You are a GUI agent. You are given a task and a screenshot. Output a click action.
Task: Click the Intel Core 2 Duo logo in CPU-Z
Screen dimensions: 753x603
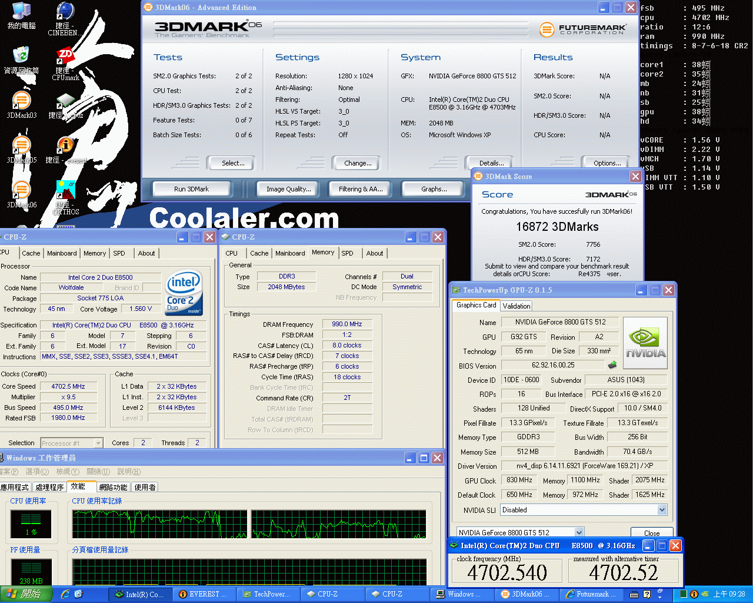[x=184, y=291]
